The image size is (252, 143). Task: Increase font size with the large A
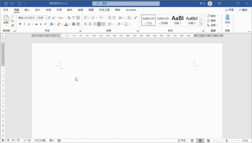[x=49, y=18]
